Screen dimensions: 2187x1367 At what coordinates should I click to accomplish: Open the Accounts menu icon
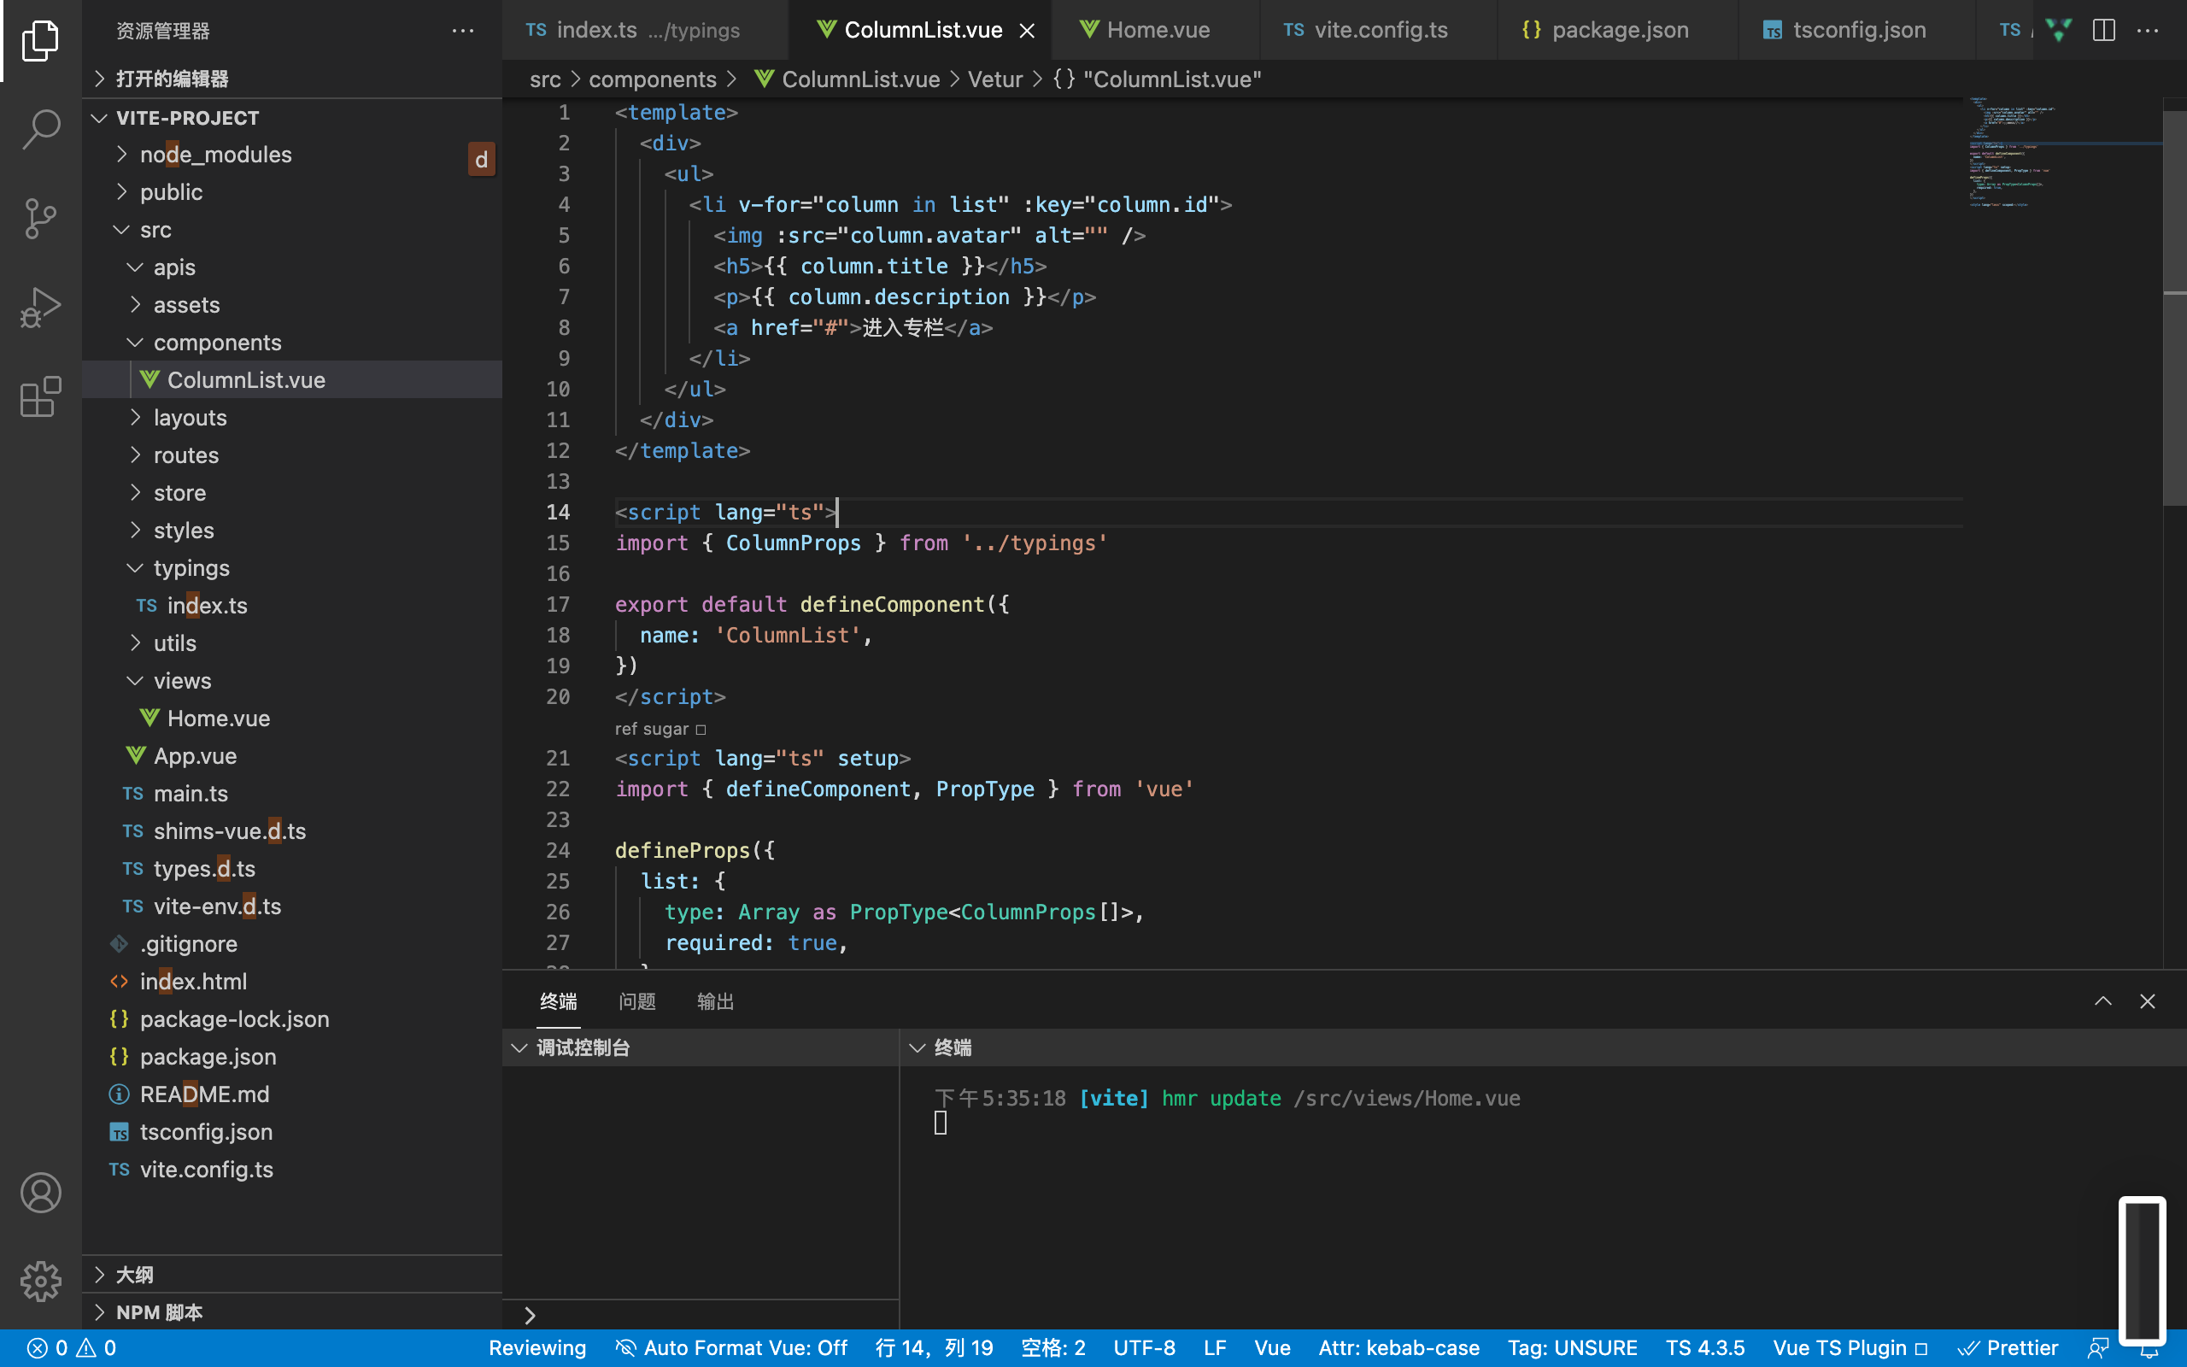pyautogui.click(x=41, y=1193)
